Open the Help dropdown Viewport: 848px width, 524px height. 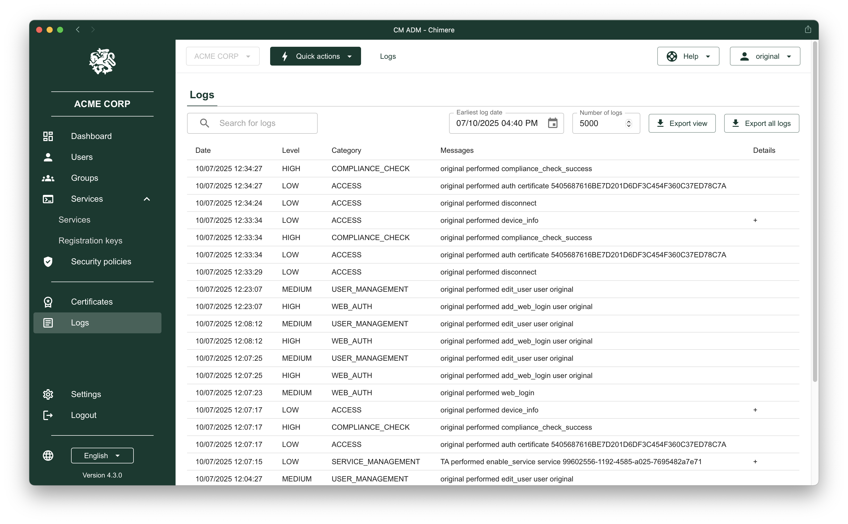(688, 56)
